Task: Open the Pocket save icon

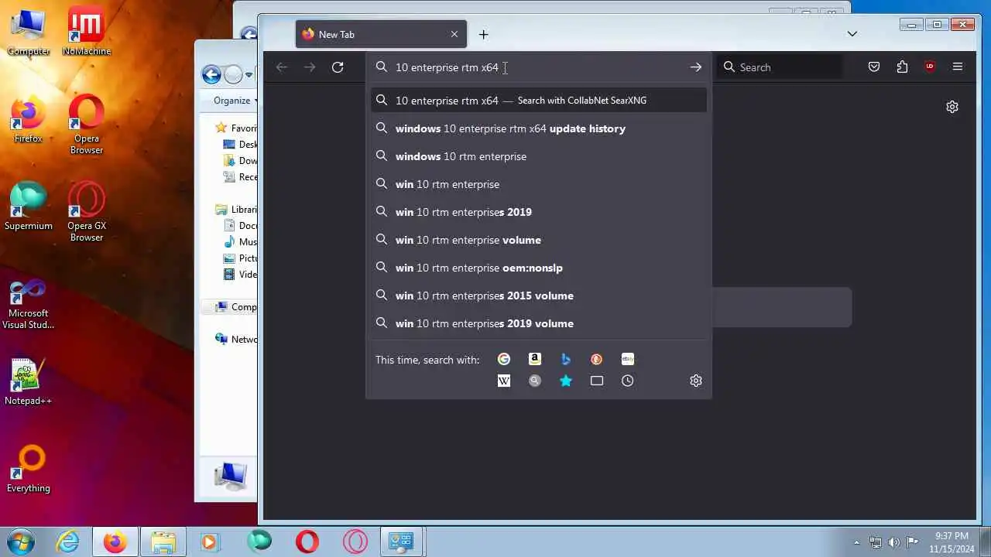Action: tap(874, 67)
